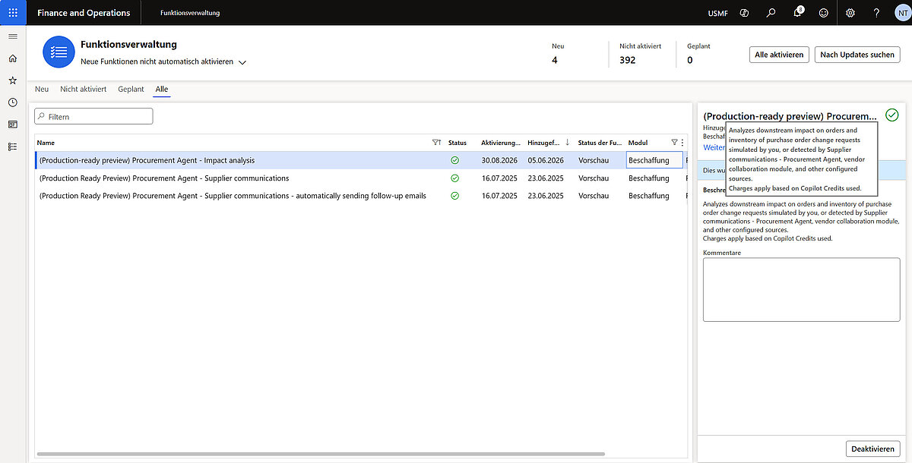Open Modules list icon in sidebar

click(x=13, y=146)
